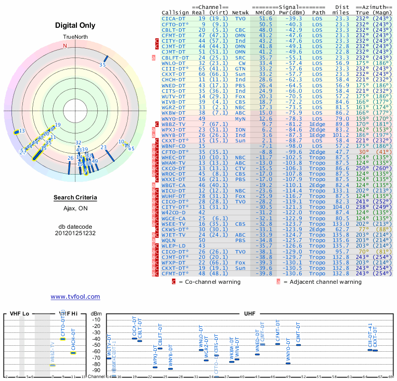Viewport: 397px width, 381px height.
Task: Open the WNLO-DT callsign table entry
Action: (x=173, y=63)
